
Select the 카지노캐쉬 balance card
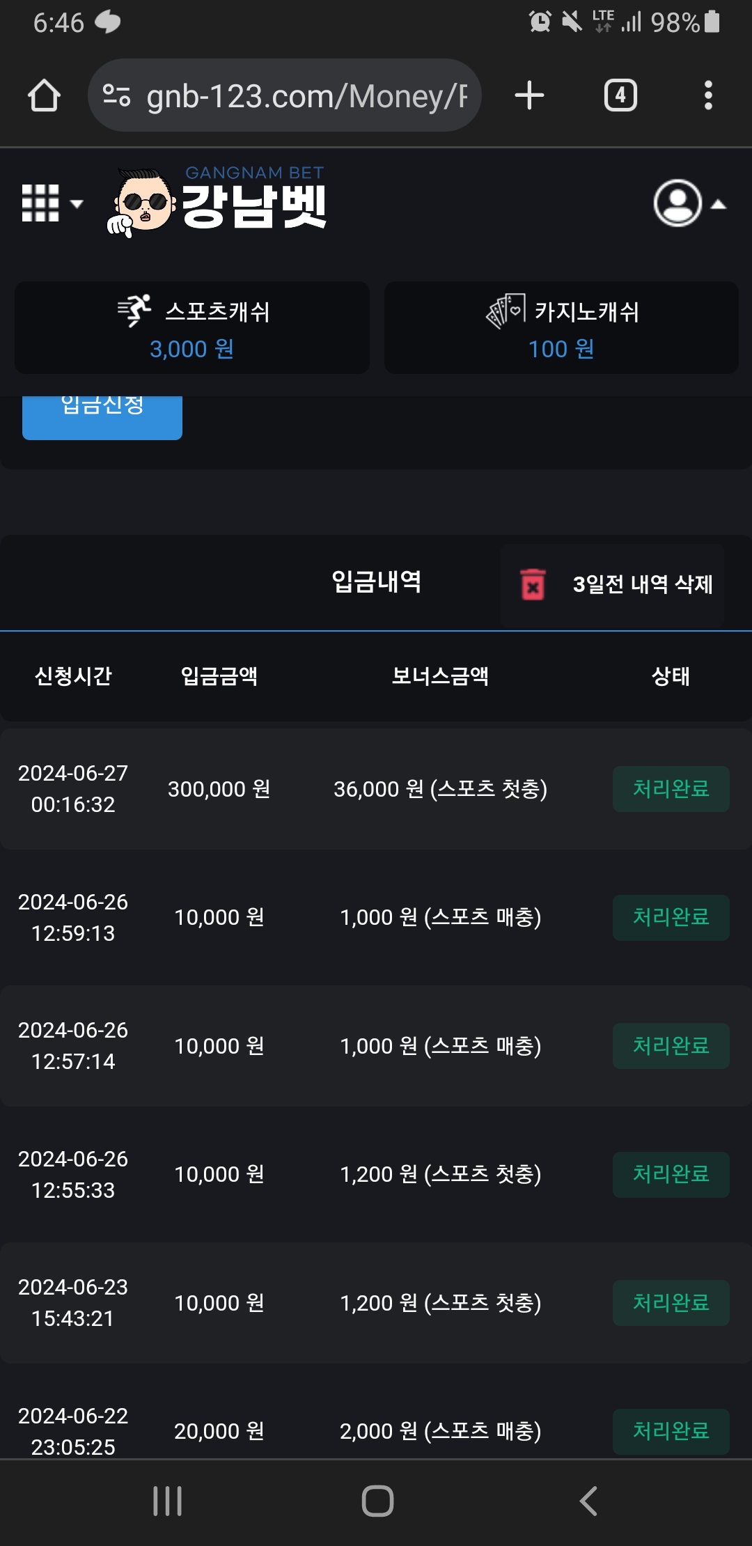coord(561,328)
